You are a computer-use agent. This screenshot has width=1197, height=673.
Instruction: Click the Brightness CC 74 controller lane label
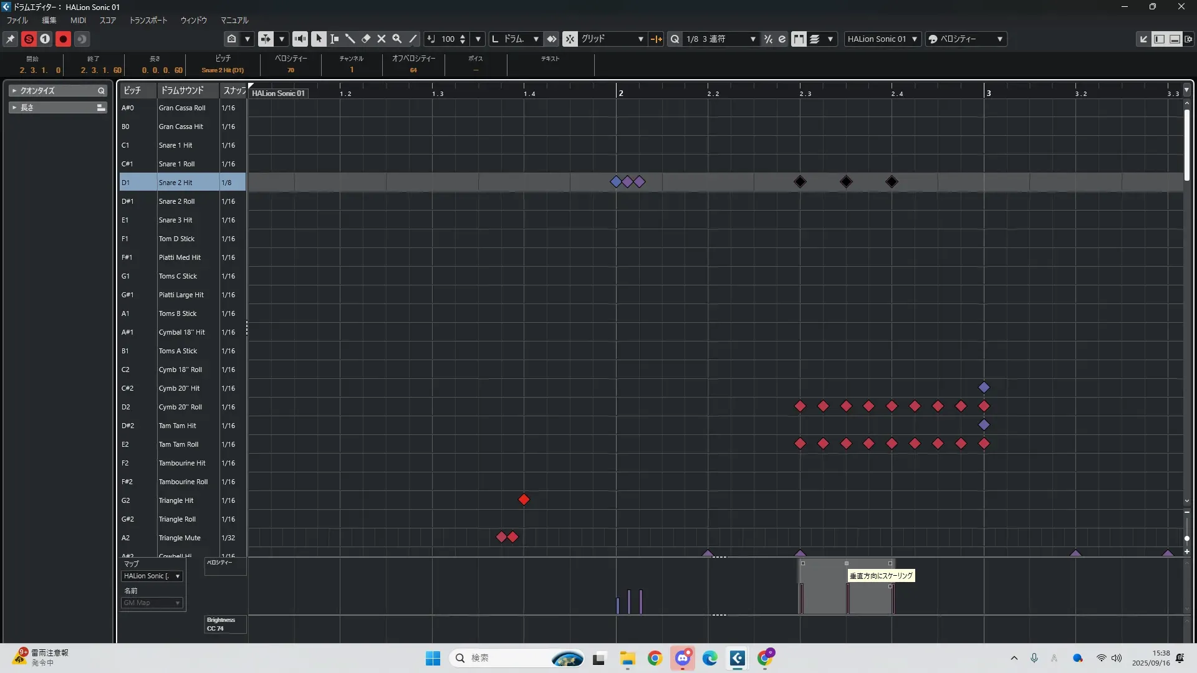[x=221, y=624]
